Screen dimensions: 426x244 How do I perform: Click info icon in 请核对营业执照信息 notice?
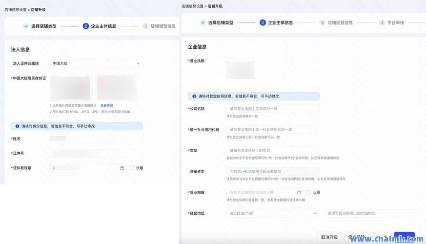tap(194, 96)
